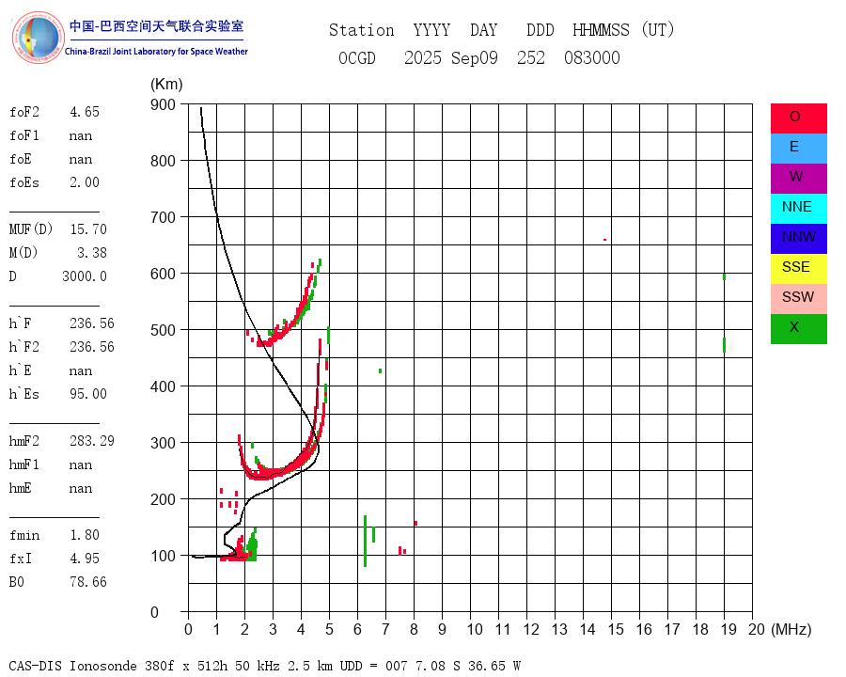This screenshot has height=677, width=846.
Task: Click the hmF1 parameter label
Action: click(x=23, y=464)
